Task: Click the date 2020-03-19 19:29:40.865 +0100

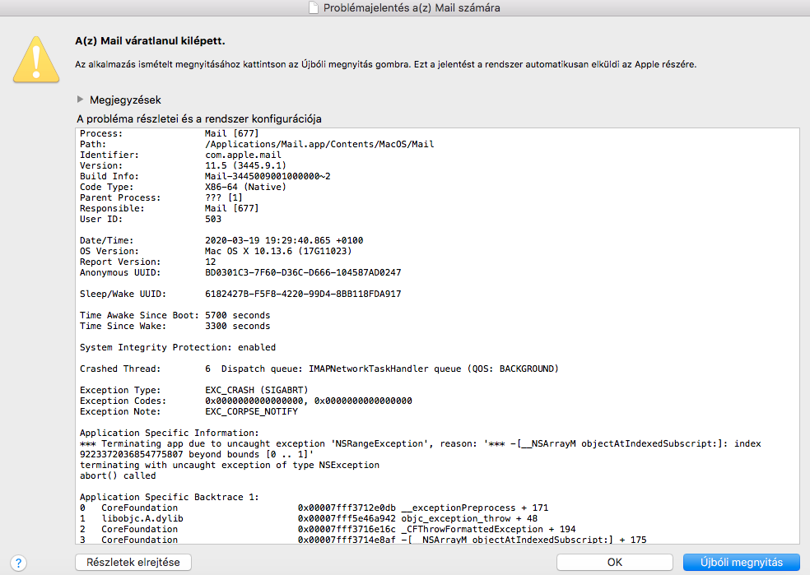Action: [284, 240]
